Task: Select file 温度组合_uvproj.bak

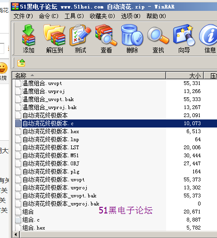Action: click(50, 107)
